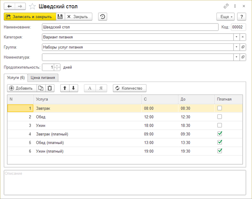Enable Платная checkbox for Завтрак row

[x=219, y=108]
